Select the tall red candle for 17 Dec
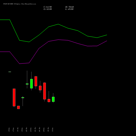Screen dimensions: 136x136 [x=14, y=97]
